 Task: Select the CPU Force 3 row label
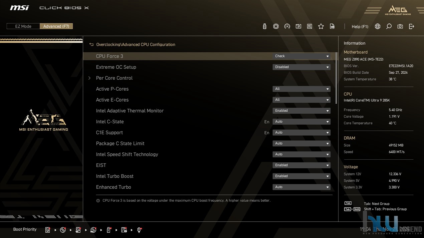point(110,56)
